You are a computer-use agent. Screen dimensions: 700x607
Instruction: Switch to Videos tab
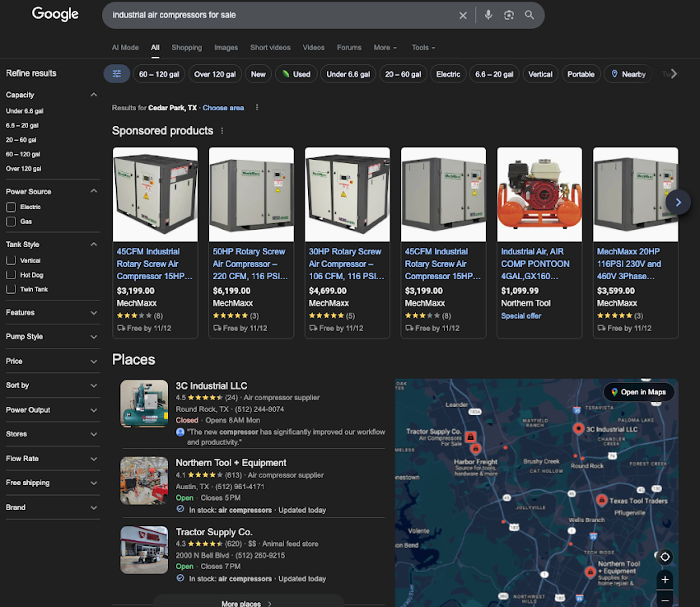click(x=314, y=47)
